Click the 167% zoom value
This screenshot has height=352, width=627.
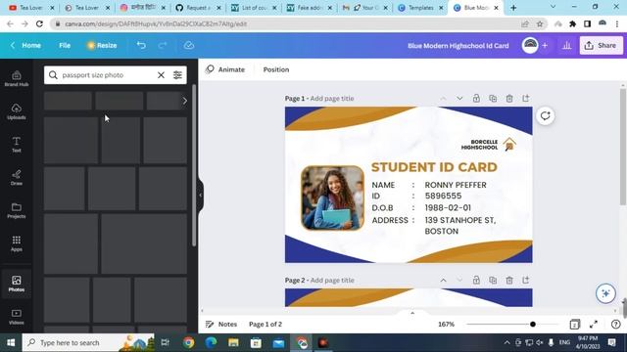tap(447, 325)
